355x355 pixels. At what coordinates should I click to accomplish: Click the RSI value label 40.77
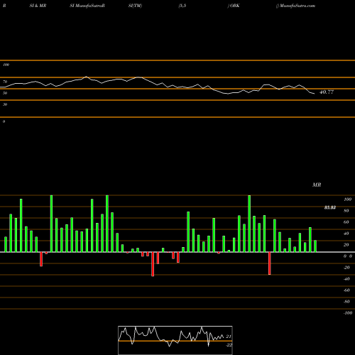coord(327,92)
